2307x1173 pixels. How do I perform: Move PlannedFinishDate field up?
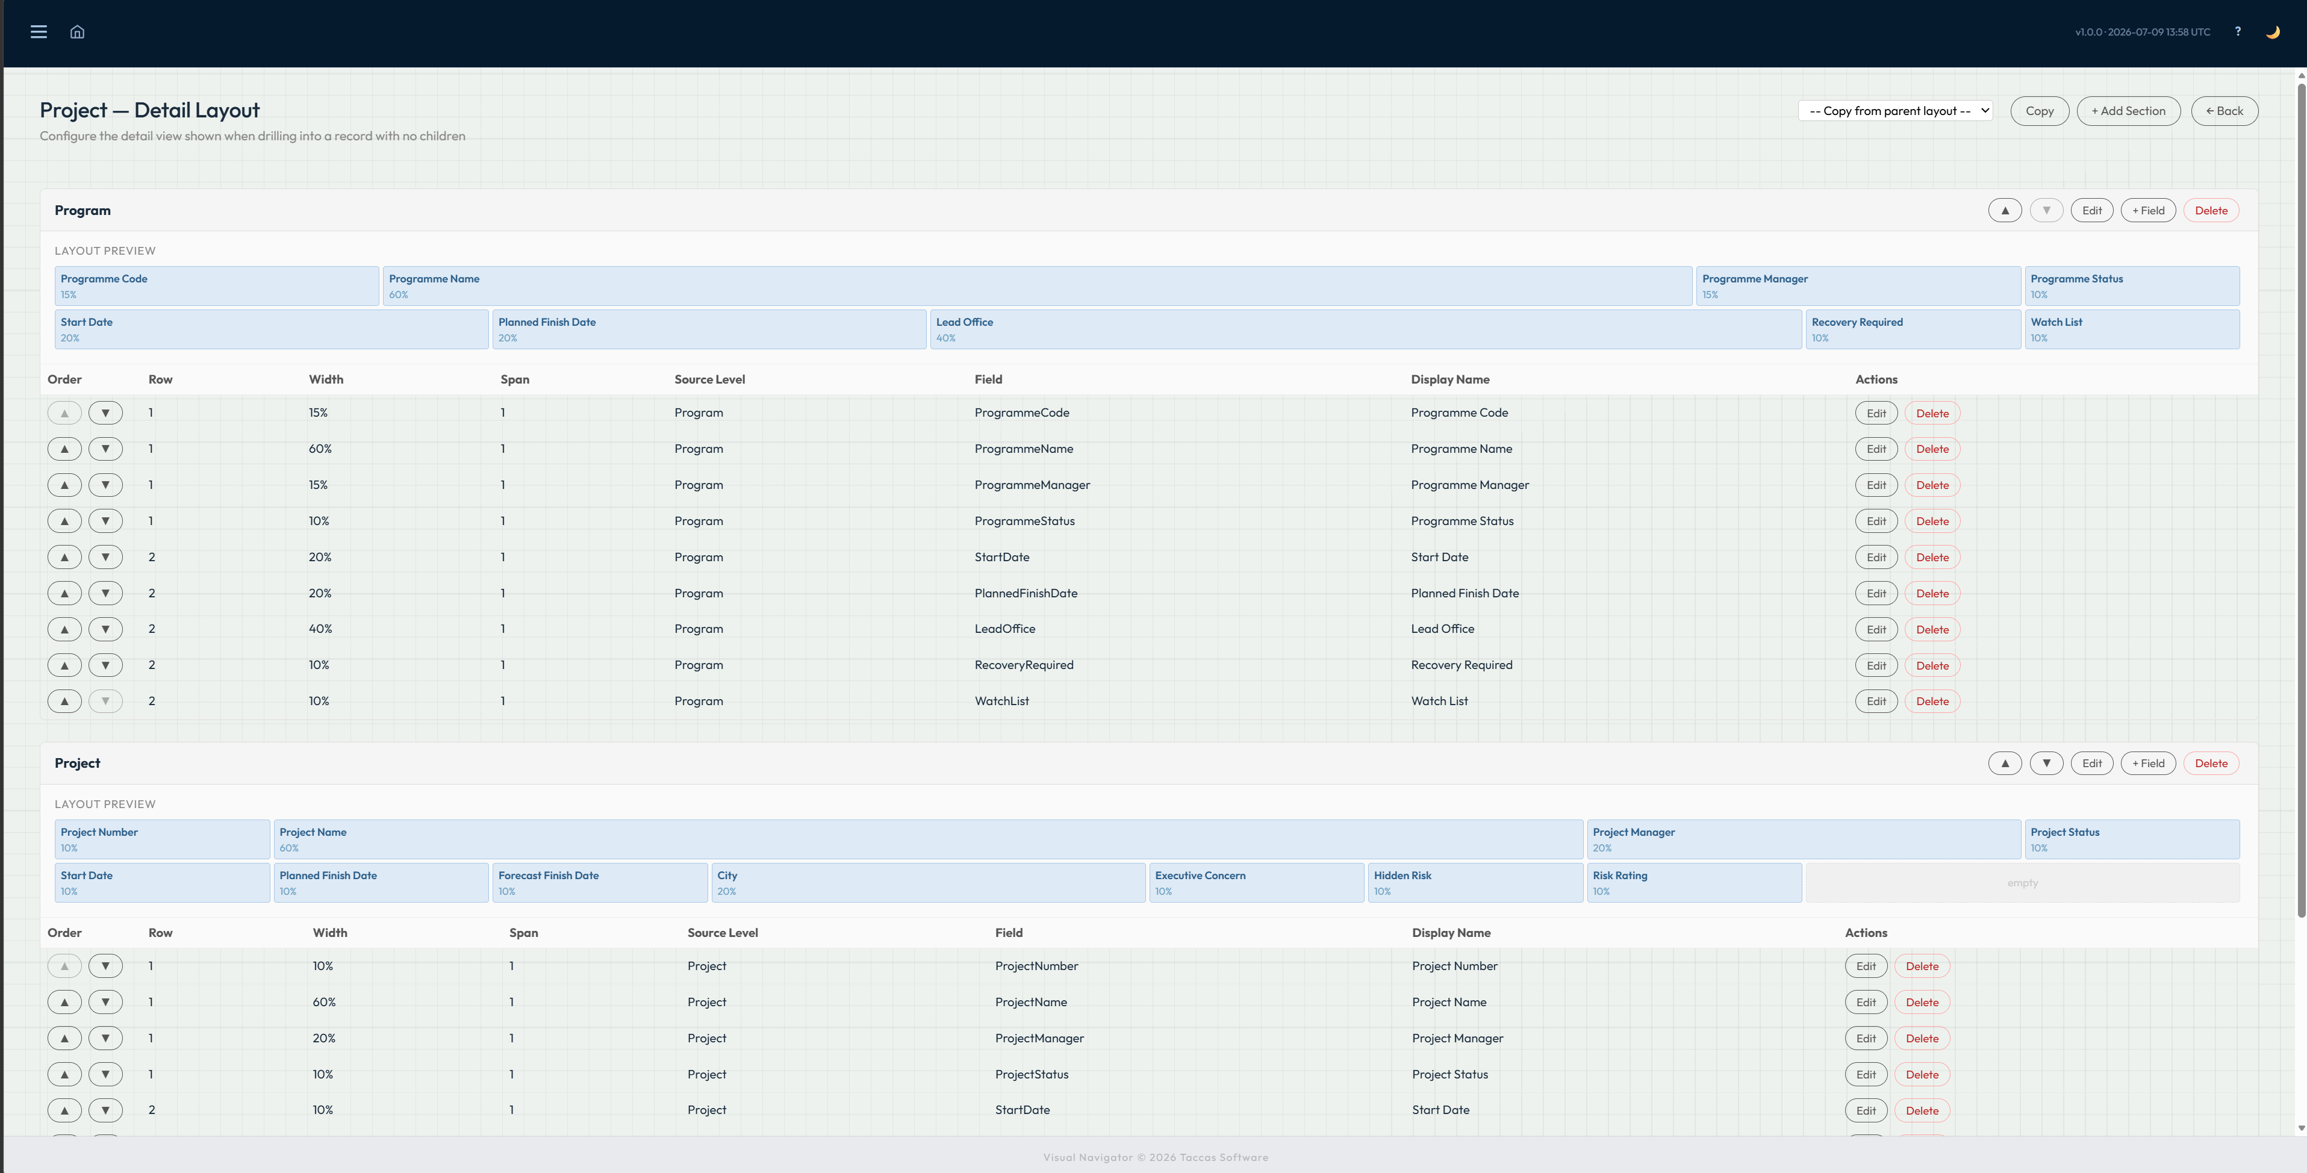click(64, 593)
